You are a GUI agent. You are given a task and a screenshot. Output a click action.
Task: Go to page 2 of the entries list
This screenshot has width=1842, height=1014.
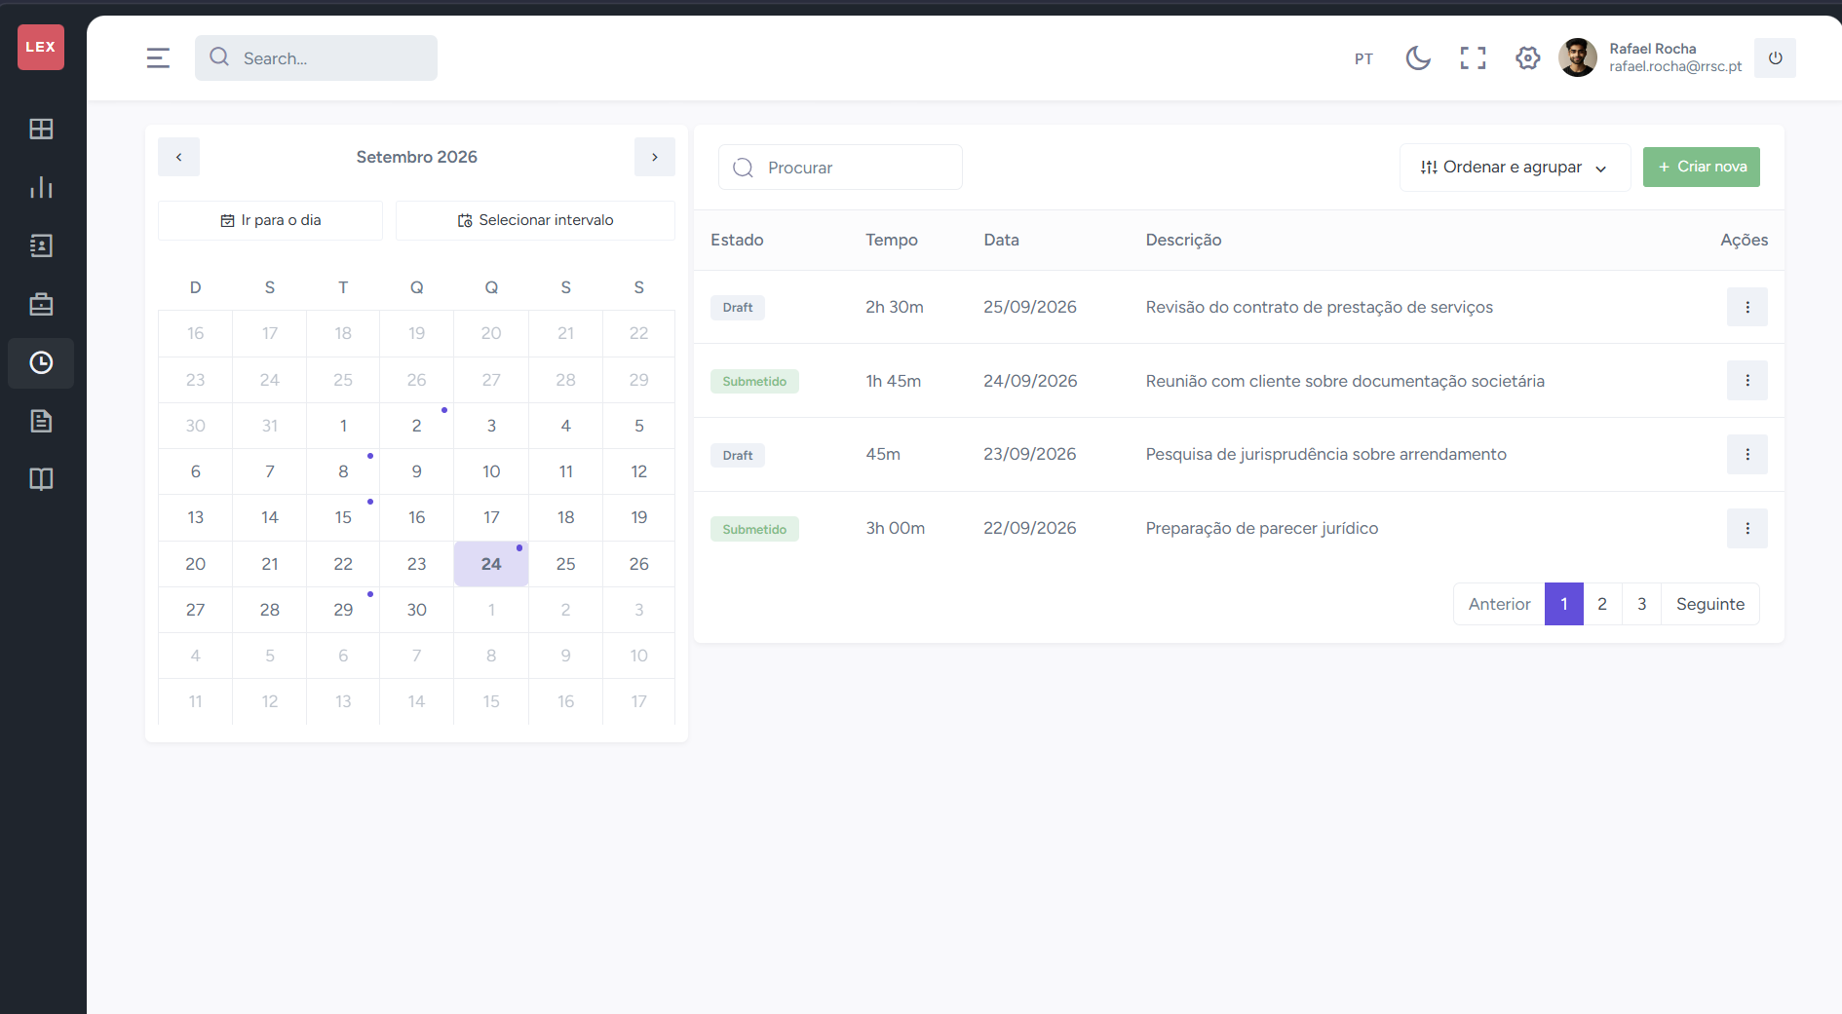pyautogui.click(x=1602, y=604)
